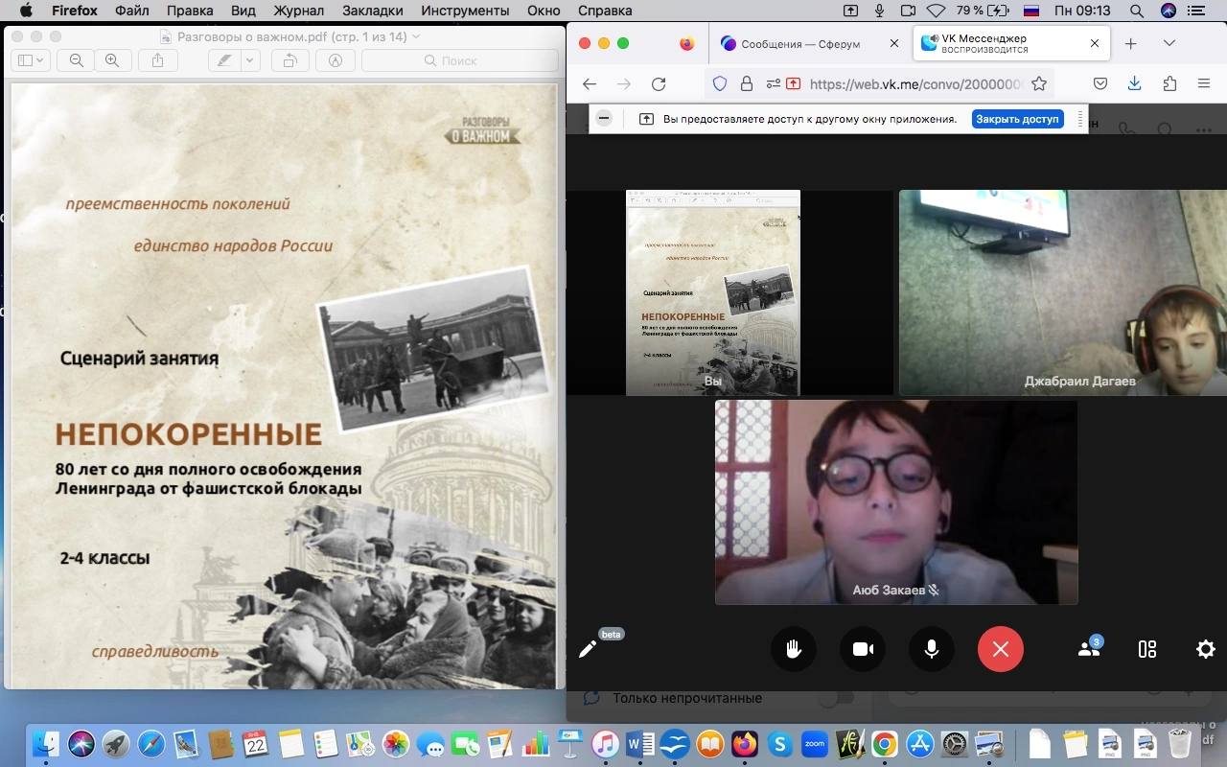1227x767 pixels.
Task: End the call with red button
Action: (x=1001, y=649)
